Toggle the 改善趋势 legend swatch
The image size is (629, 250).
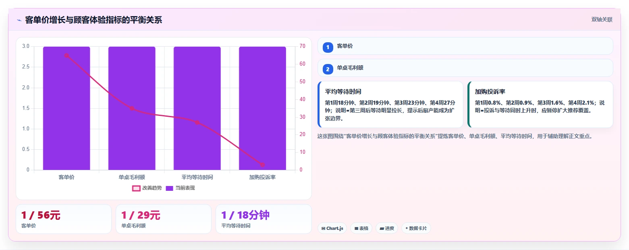pos(136,188)
